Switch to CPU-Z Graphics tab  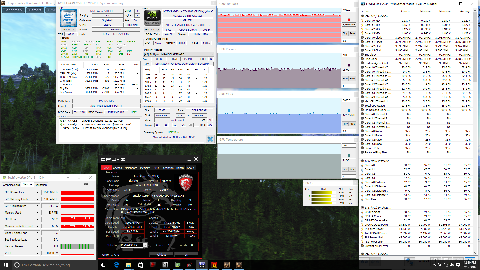[x=168, y=168]
